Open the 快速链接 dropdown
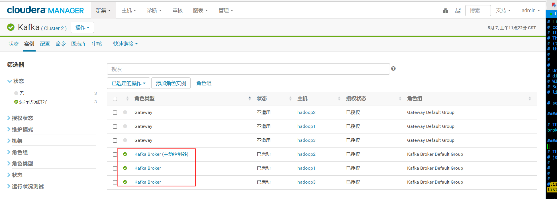Image resolution: width=557 pixels, height=199 pixels. 126,44
